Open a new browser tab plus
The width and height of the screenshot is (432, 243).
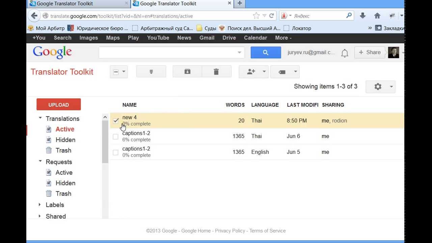click(x=240, y=3)
